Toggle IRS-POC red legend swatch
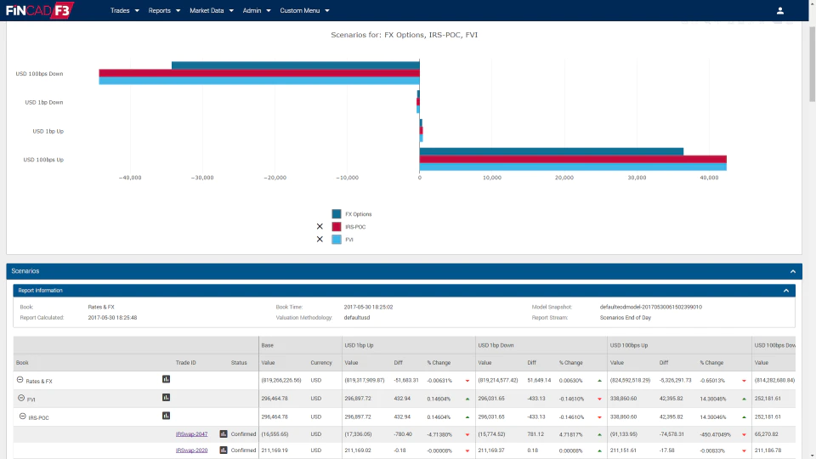The height and width of the screenshot is (459, 816). pos(337,227)
